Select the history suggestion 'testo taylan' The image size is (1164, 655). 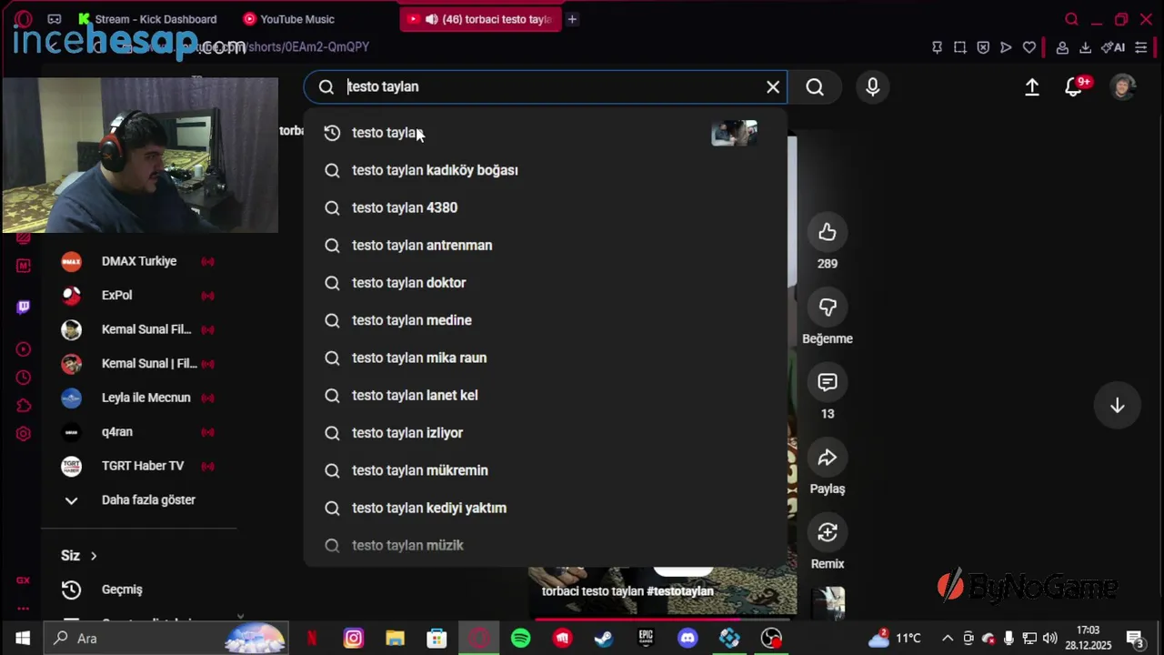point(546,133)
